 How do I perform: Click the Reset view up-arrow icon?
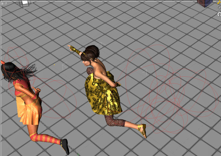219,14
